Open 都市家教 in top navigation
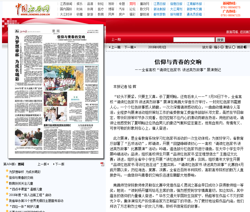The image size is (250, 212). [159, 14]
